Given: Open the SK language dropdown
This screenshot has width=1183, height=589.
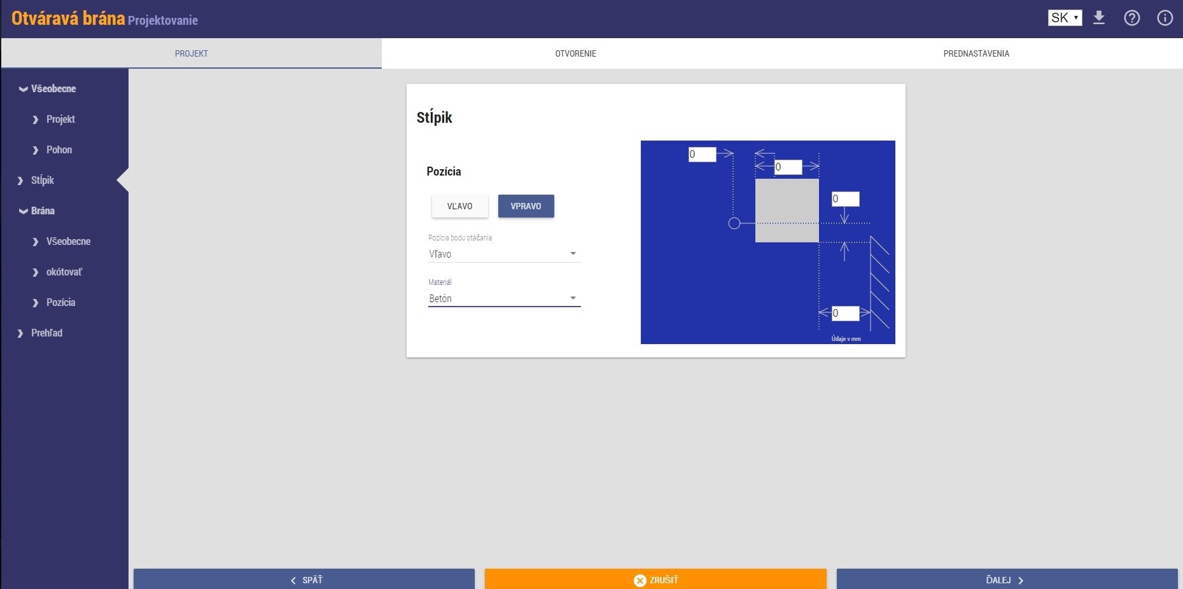Looking at the screenshot, I should [1065, 18].
